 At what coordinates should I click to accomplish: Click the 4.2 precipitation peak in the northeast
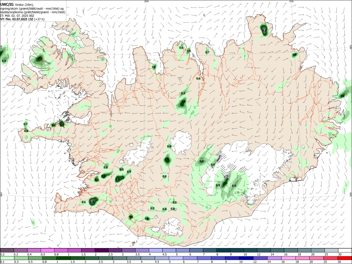pos(264,31)
